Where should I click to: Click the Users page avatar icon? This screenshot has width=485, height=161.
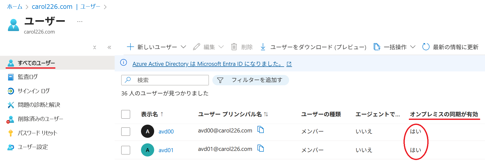[13, 25]
